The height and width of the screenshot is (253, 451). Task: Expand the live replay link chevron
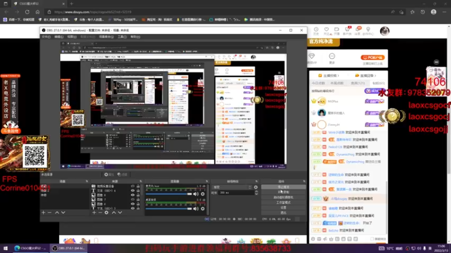[x=375, y=76]
